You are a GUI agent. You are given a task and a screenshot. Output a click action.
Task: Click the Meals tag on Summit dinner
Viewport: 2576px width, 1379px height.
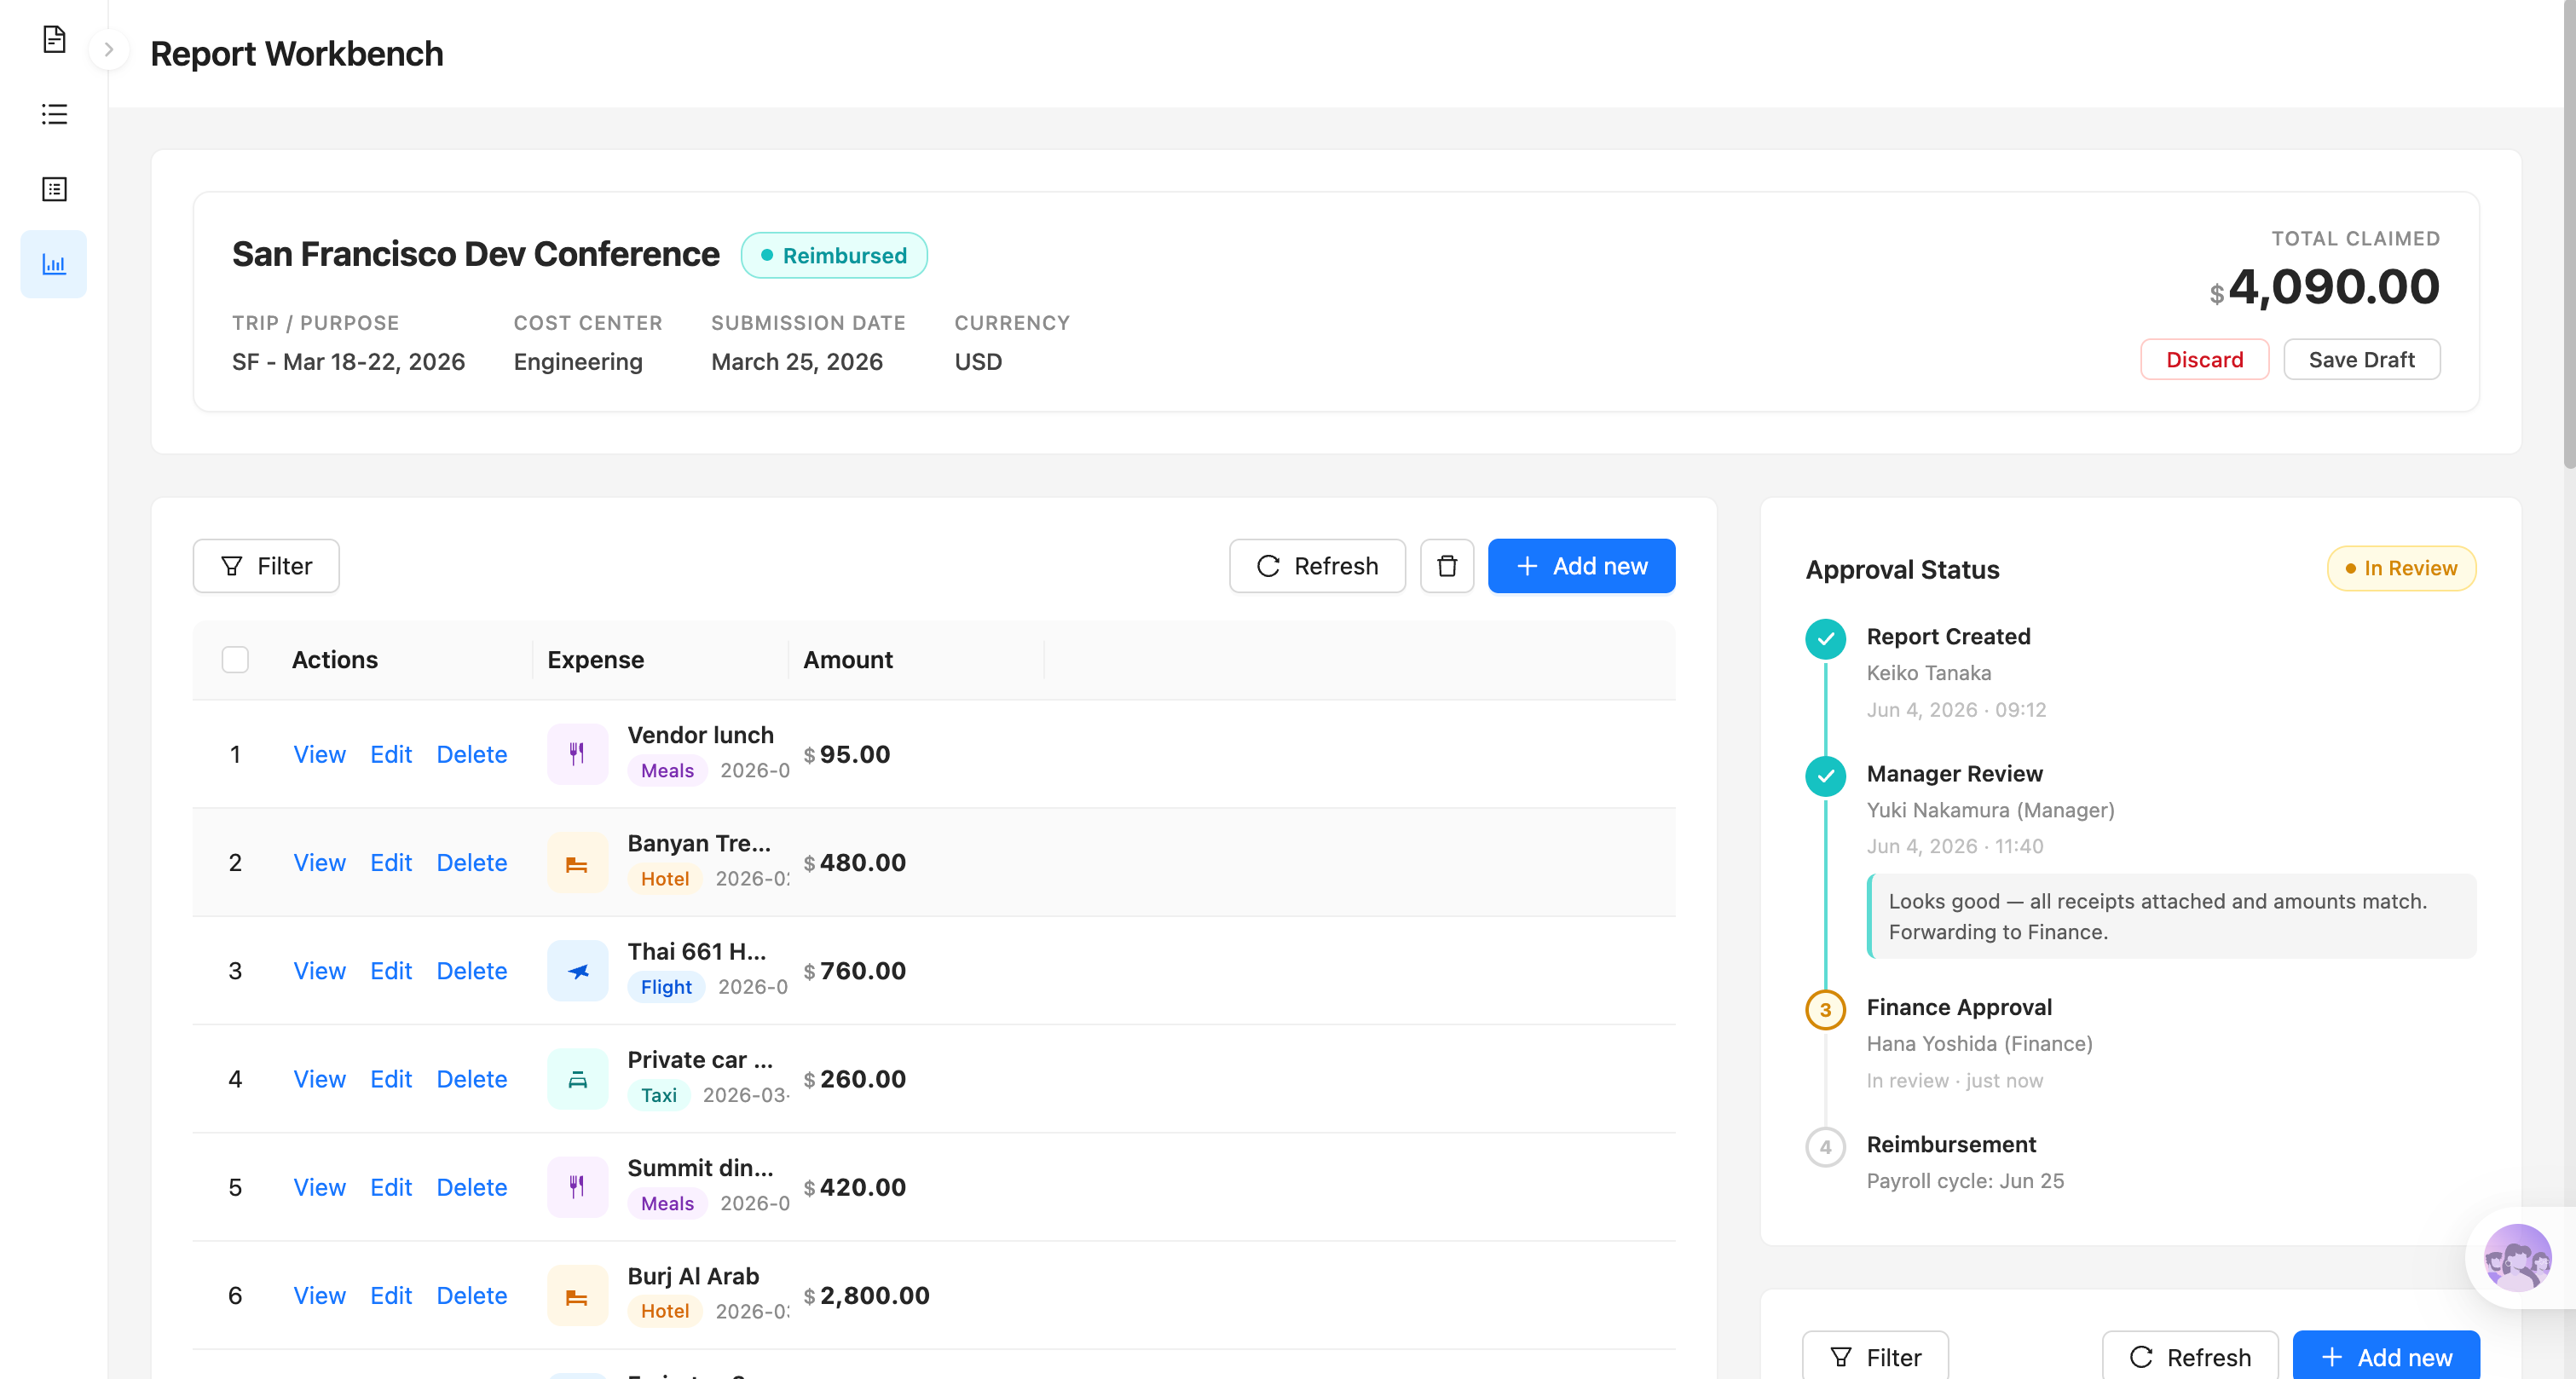667,1203
